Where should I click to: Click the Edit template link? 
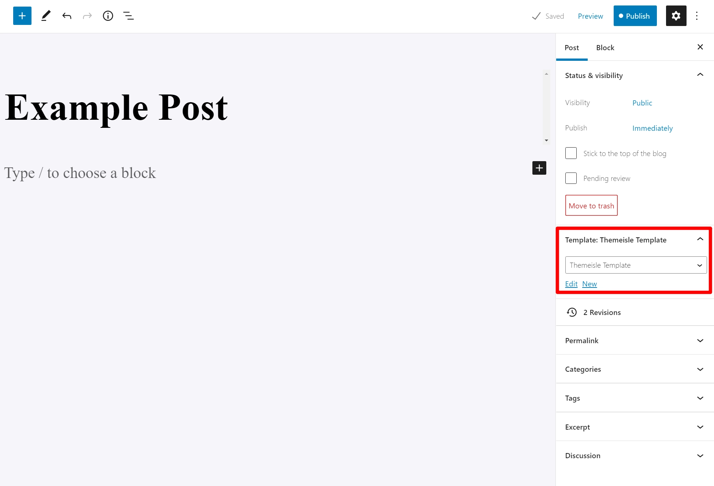pos(572,284)
